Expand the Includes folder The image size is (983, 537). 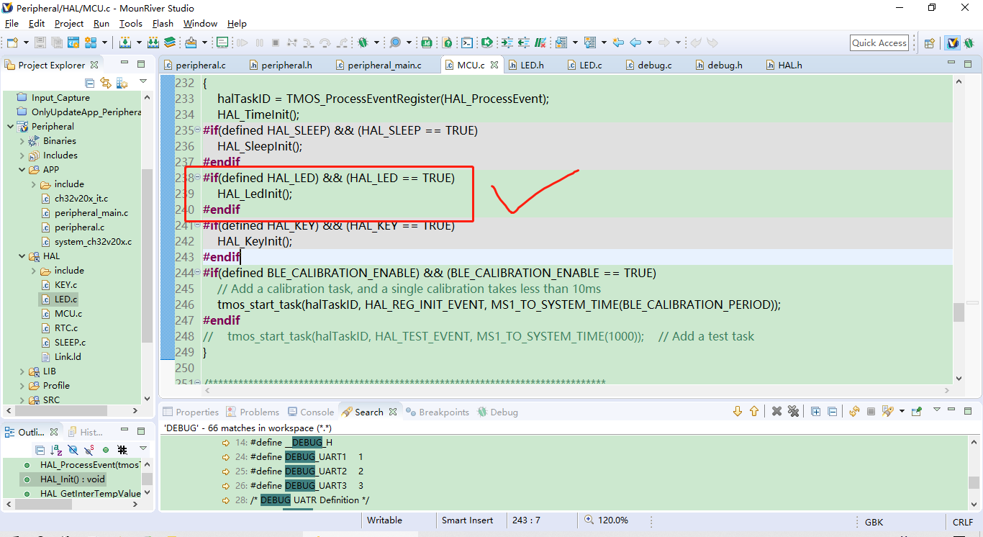(x=22, y=155)
